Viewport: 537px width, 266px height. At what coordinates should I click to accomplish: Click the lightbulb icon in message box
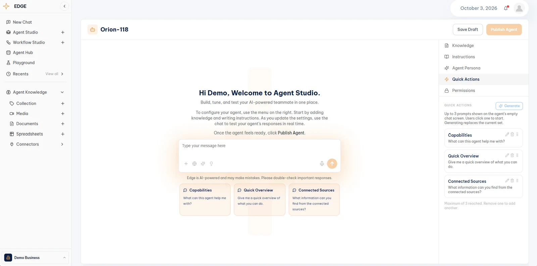[x=211, y=164]
